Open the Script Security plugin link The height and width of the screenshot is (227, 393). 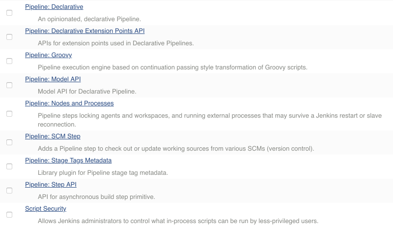pyautogui.click(x=46, y=209)
